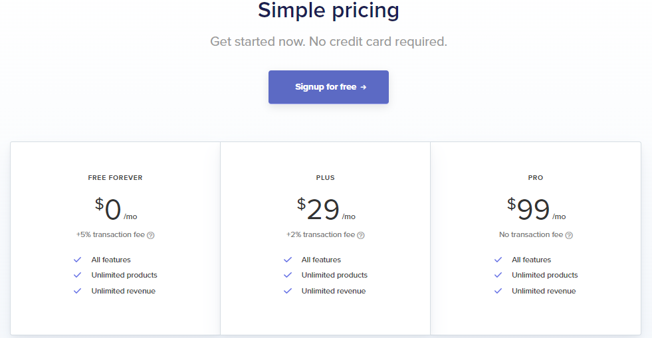Click the Simple pricing heading
This screenshot has width=652, height=338.
[x=328, y=11]
